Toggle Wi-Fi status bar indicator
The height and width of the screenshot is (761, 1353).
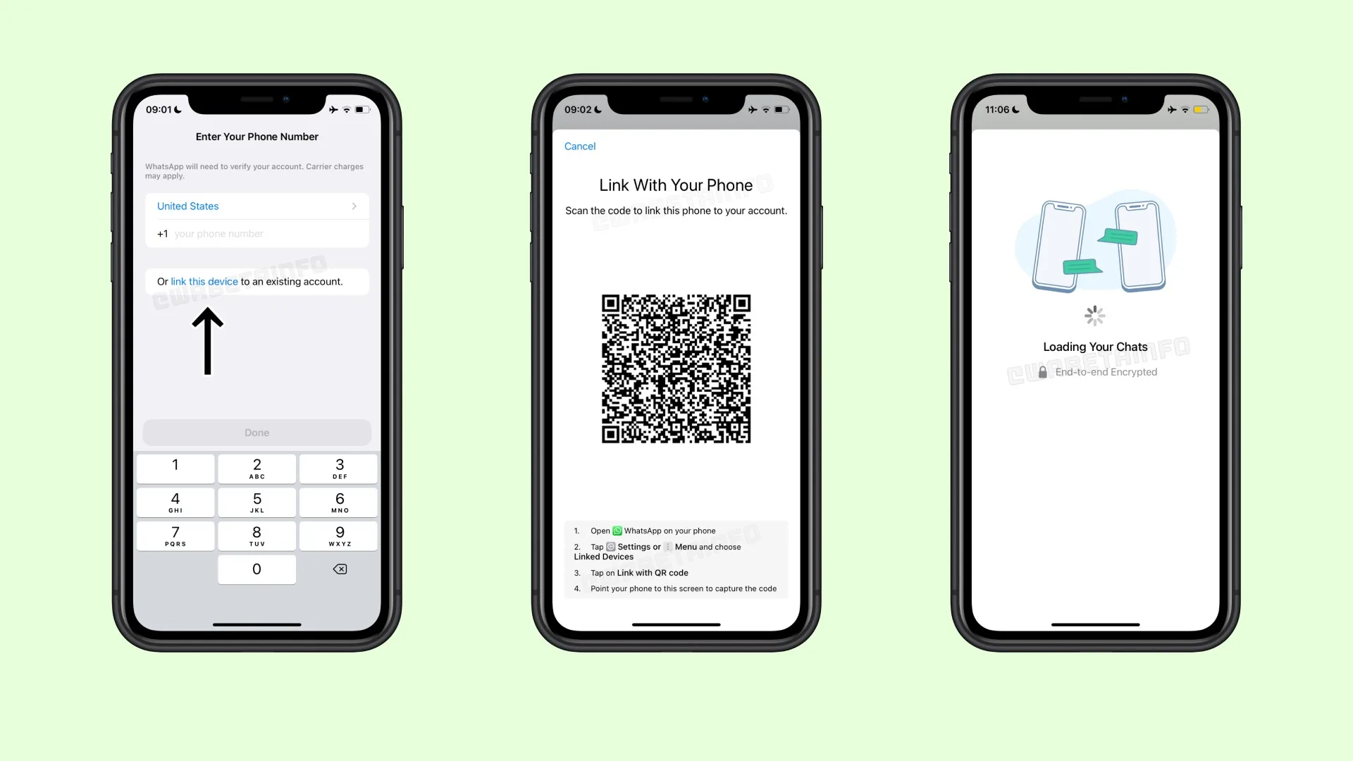347,110
